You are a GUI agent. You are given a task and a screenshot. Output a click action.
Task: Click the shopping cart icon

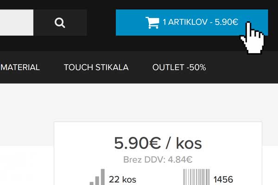[152, 23]
